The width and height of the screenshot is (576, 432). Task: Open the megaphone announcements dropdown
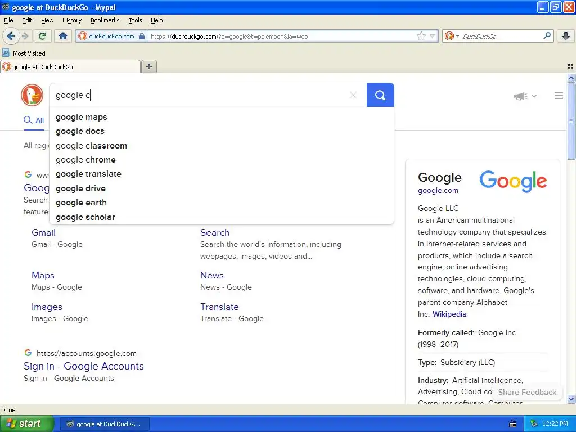(x=525, y=96)
